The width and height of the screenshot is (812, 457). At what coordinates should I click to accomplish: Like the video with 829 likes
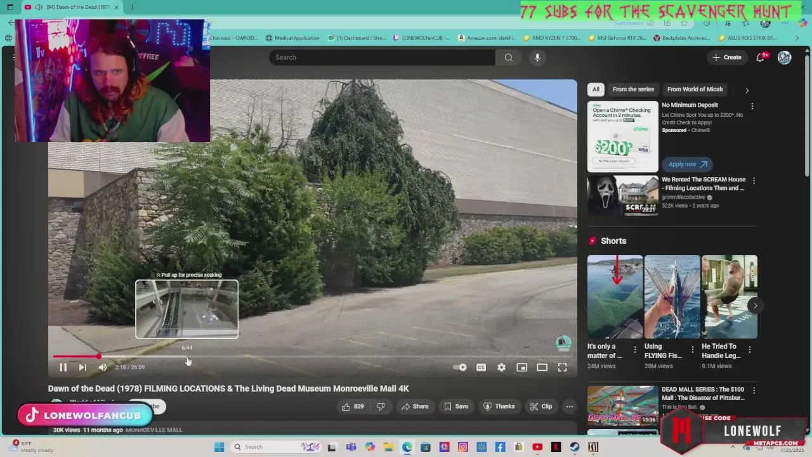coord(353,406)
